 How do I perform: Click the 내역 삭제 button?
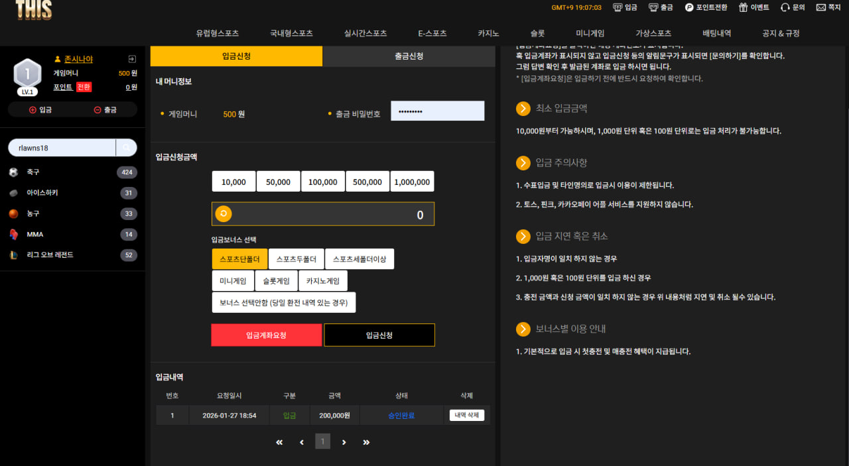coord(467,416)
